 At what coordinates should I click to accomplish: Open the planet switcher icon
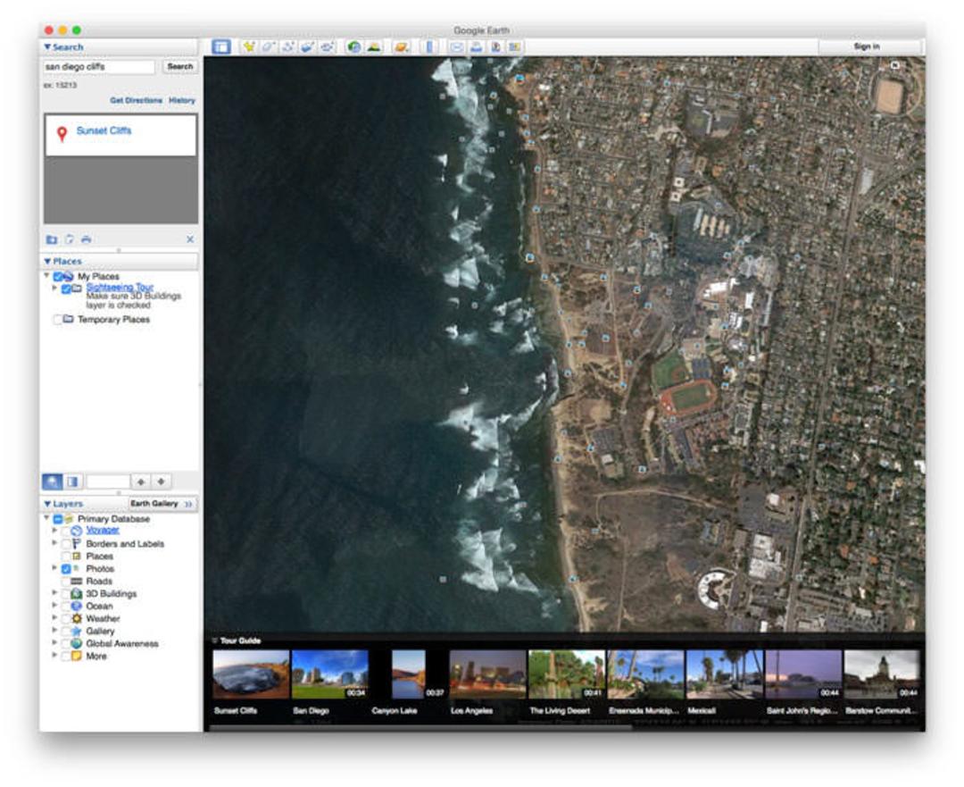(x=402, y=46)
